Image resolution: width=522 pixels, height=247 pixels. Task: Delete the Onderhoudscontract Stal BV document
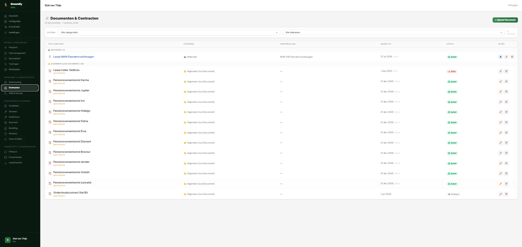pos(506,194)
